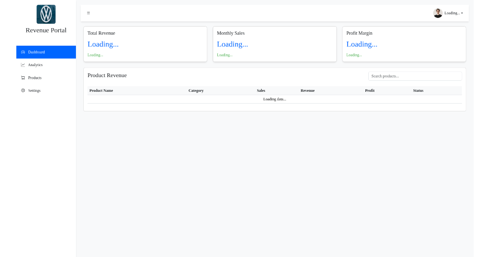Switch to the Products section
This screenshot has width=490, height=257.
click(x=35, y=78)
